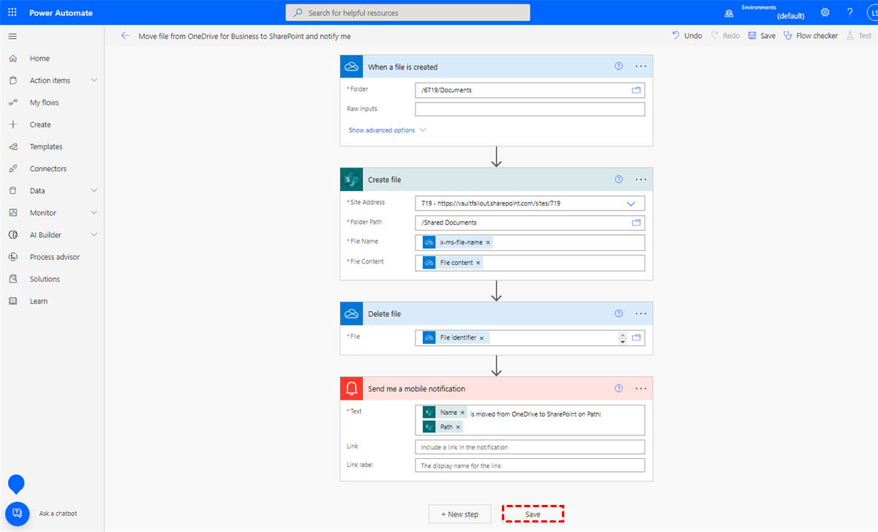Expand Show advanced options

387,130
